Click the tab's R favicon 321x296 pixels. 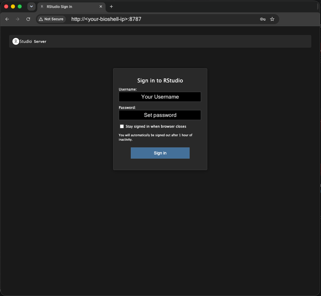[42, 6]
